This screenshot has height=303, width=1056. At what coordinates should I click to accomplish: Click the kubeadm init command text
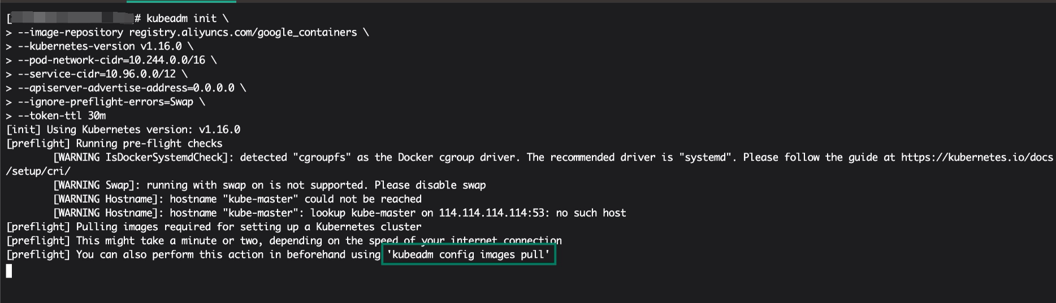(x=182, y=19)
